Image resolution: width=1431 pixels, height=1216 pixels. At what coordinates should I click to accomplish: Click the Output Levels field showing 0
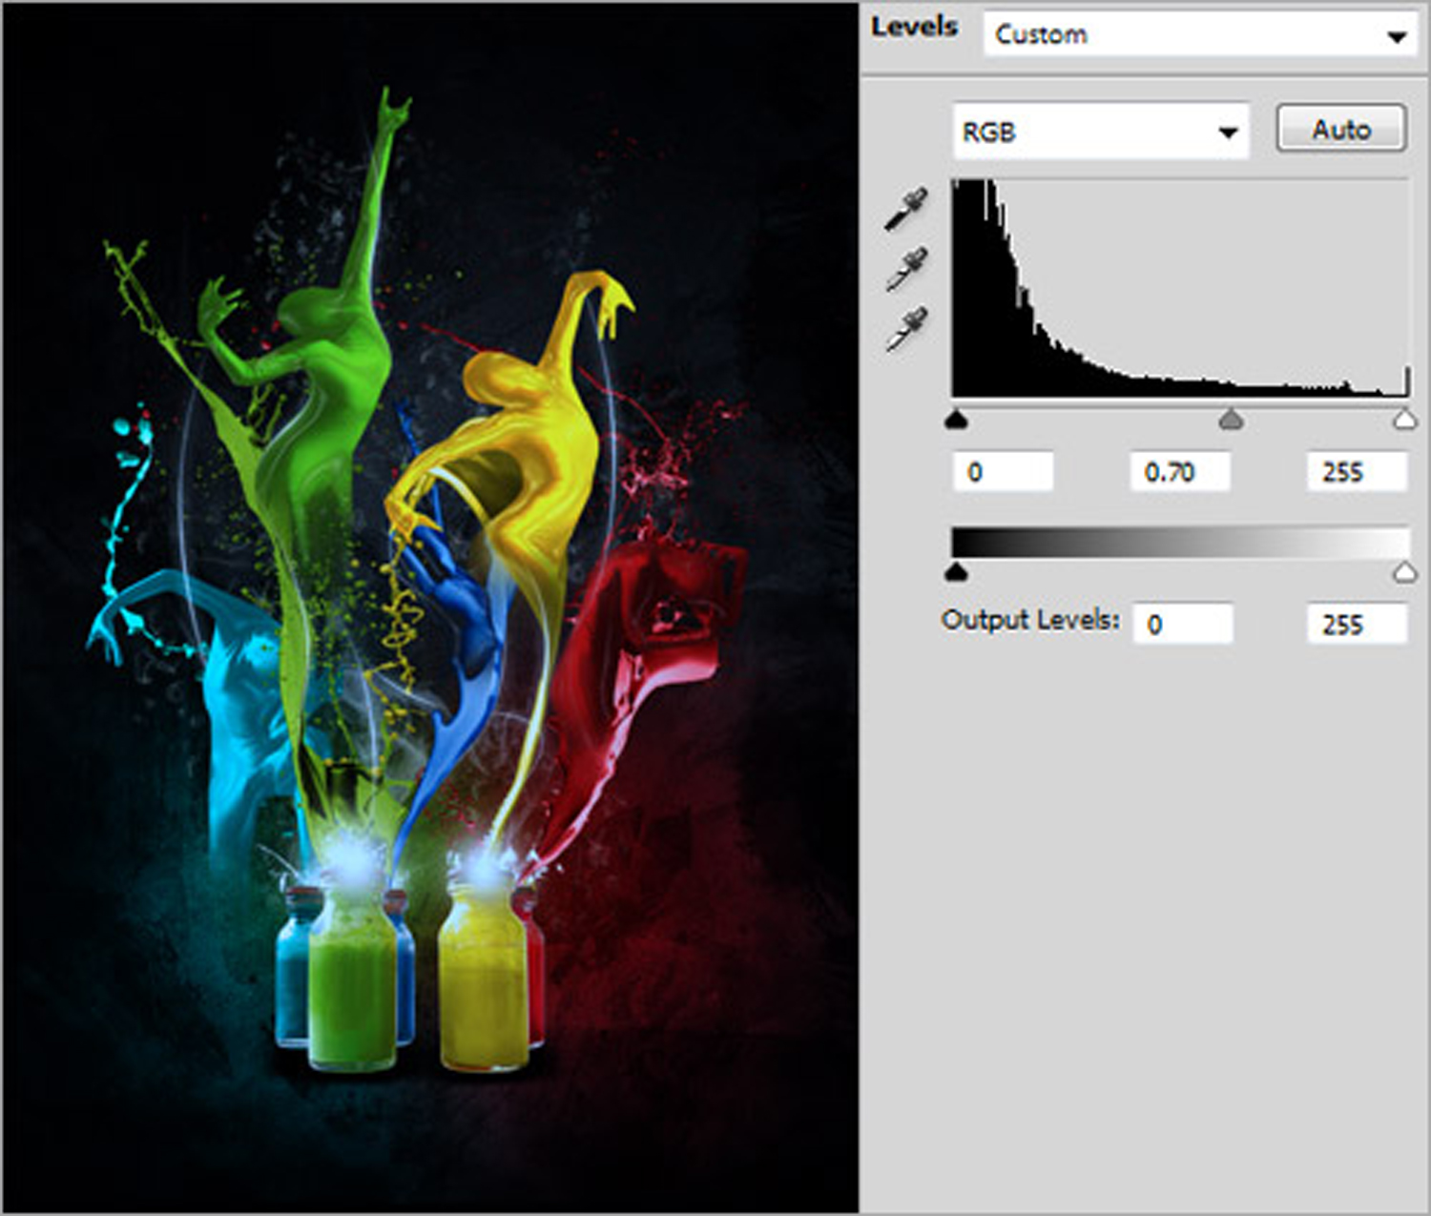tap(1182, 625)
